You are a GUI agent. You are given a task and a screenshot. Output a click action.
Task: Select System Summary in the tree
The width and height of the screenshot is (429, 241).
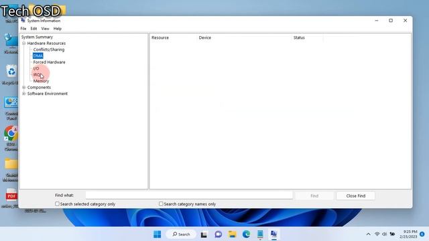pos(37,37)
